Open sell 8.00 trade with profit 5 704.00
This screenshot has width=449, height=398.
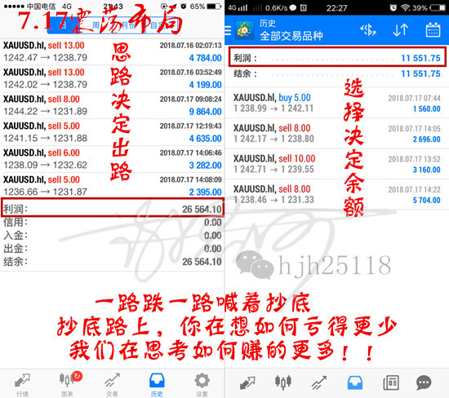(x=336, y=195)
